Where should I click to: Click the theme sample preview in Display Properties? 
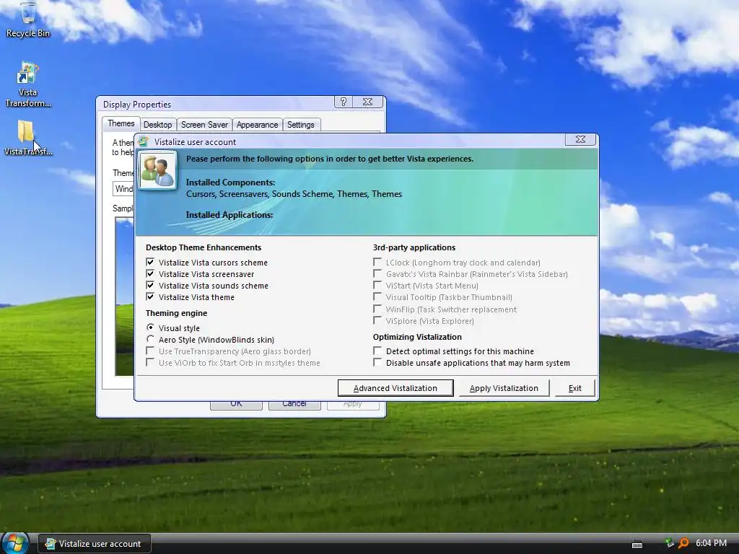point(124,296)
